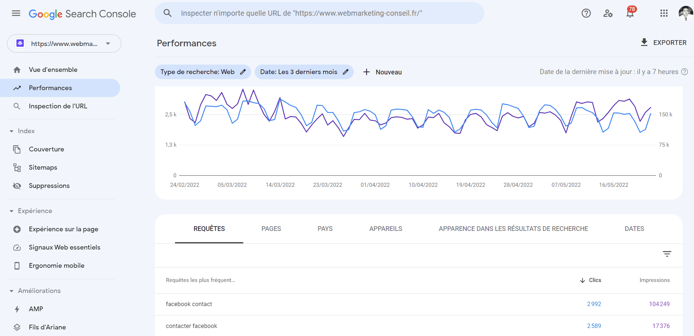
Task: Click chart point near 14/03/2022
Action: tap(280, 98)
